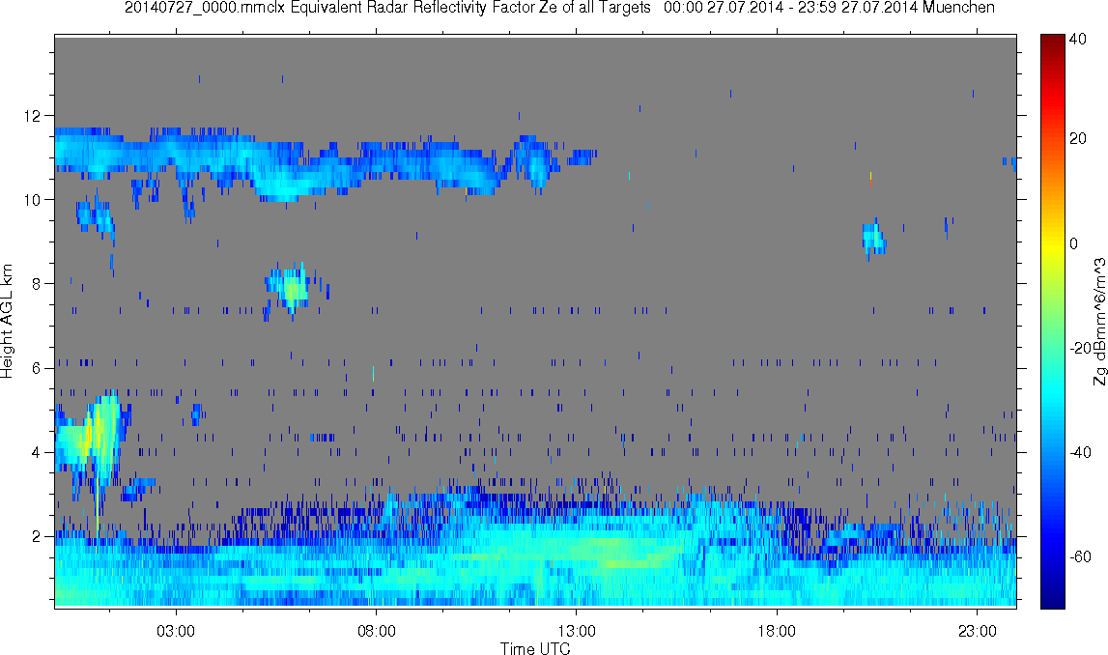
Task: Click the yellow-green echo at 4 km
Action: [91, 438]
